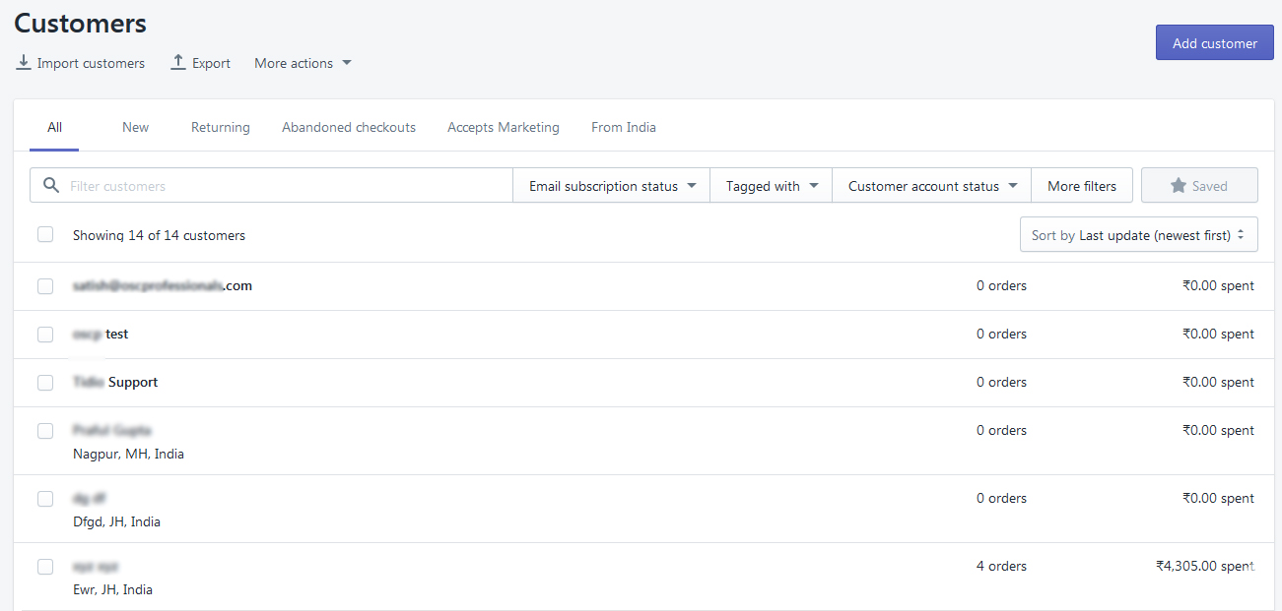Open More filters panel
The height and width of the screenshot is (611, 1282).
pyautogui.click(x=1082, y=186)
